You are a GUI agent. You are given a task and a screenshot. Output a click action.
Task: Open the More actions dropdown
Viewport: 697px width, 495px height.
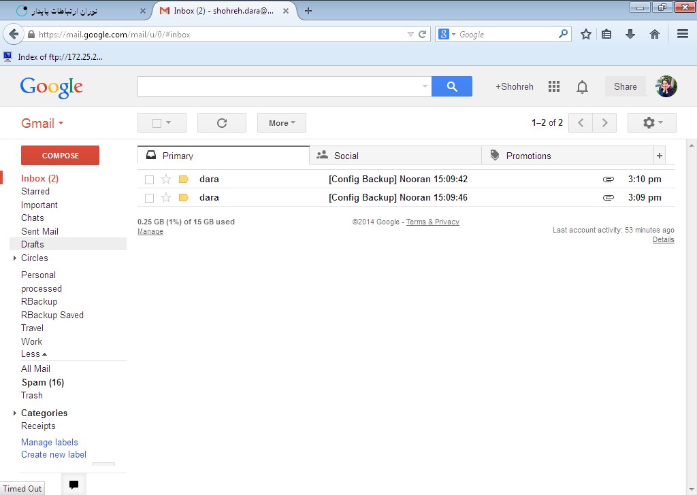(281, 123)
